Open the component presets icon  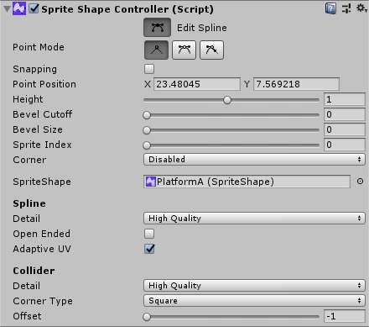pos(346,8)
